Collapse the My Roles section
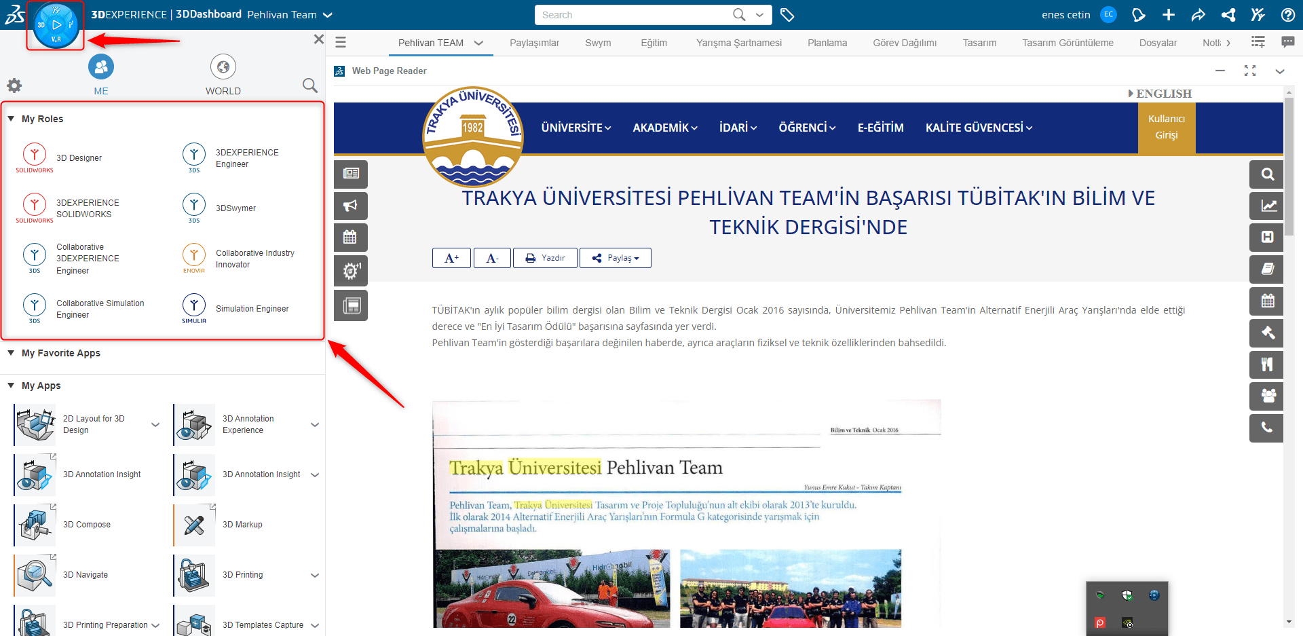Image resolution: width=1303 pixels, height=636 pixels. coord(11,119)
